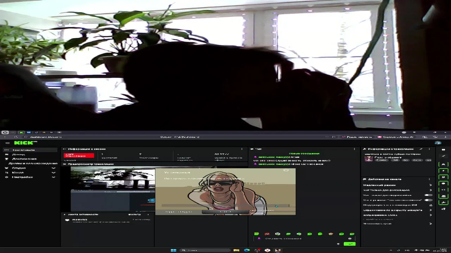Image resolution: width=451 pixels, height=253 pixels.
Task: Click the chill stream tag
Action: click(x=395, y=160)
